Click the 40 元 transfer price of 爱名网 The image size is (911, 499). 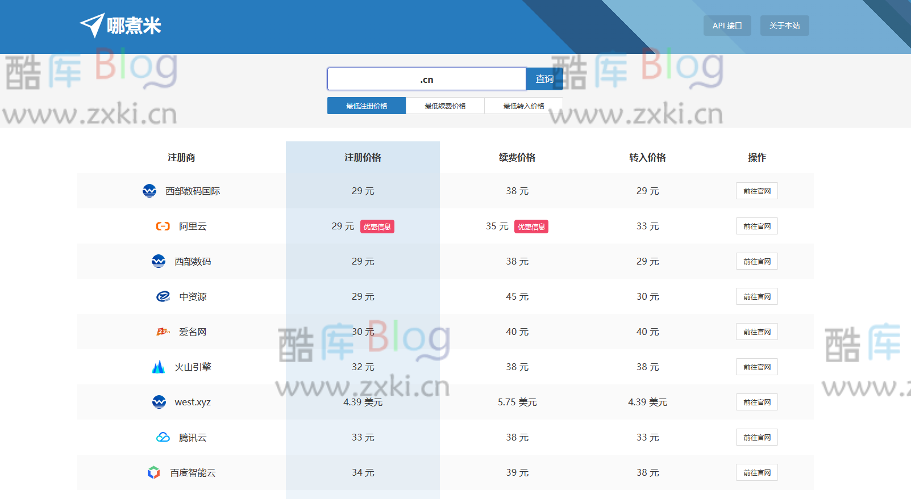click(647, 332)
